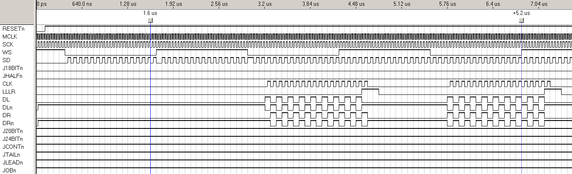572x174 pixels.
Task: Select the DL signal name
Action: 6,99
